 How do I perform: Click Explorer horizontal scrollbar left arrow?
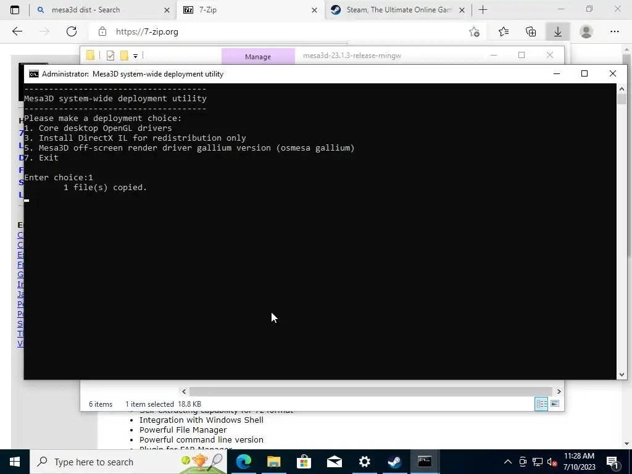click(x=184, y=391)
